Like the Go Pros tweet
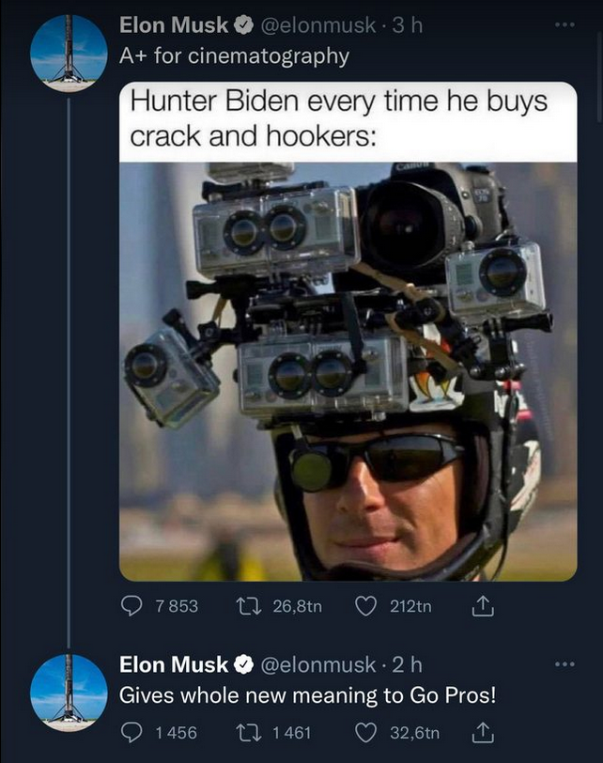 coord(365,732)
